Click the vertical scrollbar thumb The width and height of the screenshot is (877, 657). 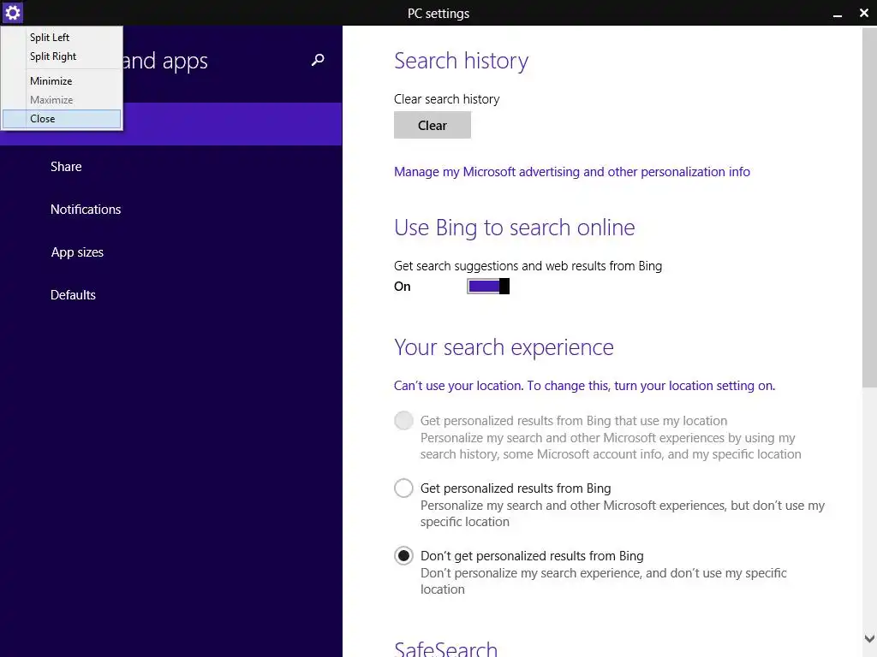pos(869,207)
